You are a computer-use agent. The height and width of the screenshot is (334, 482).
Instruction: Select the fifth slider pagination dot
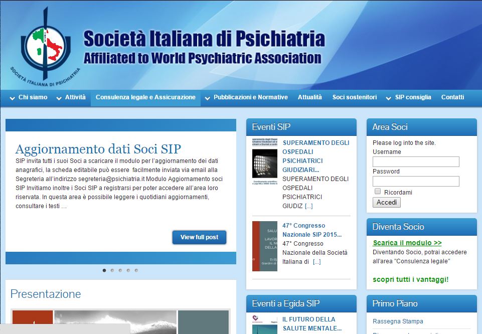point(136,270)
